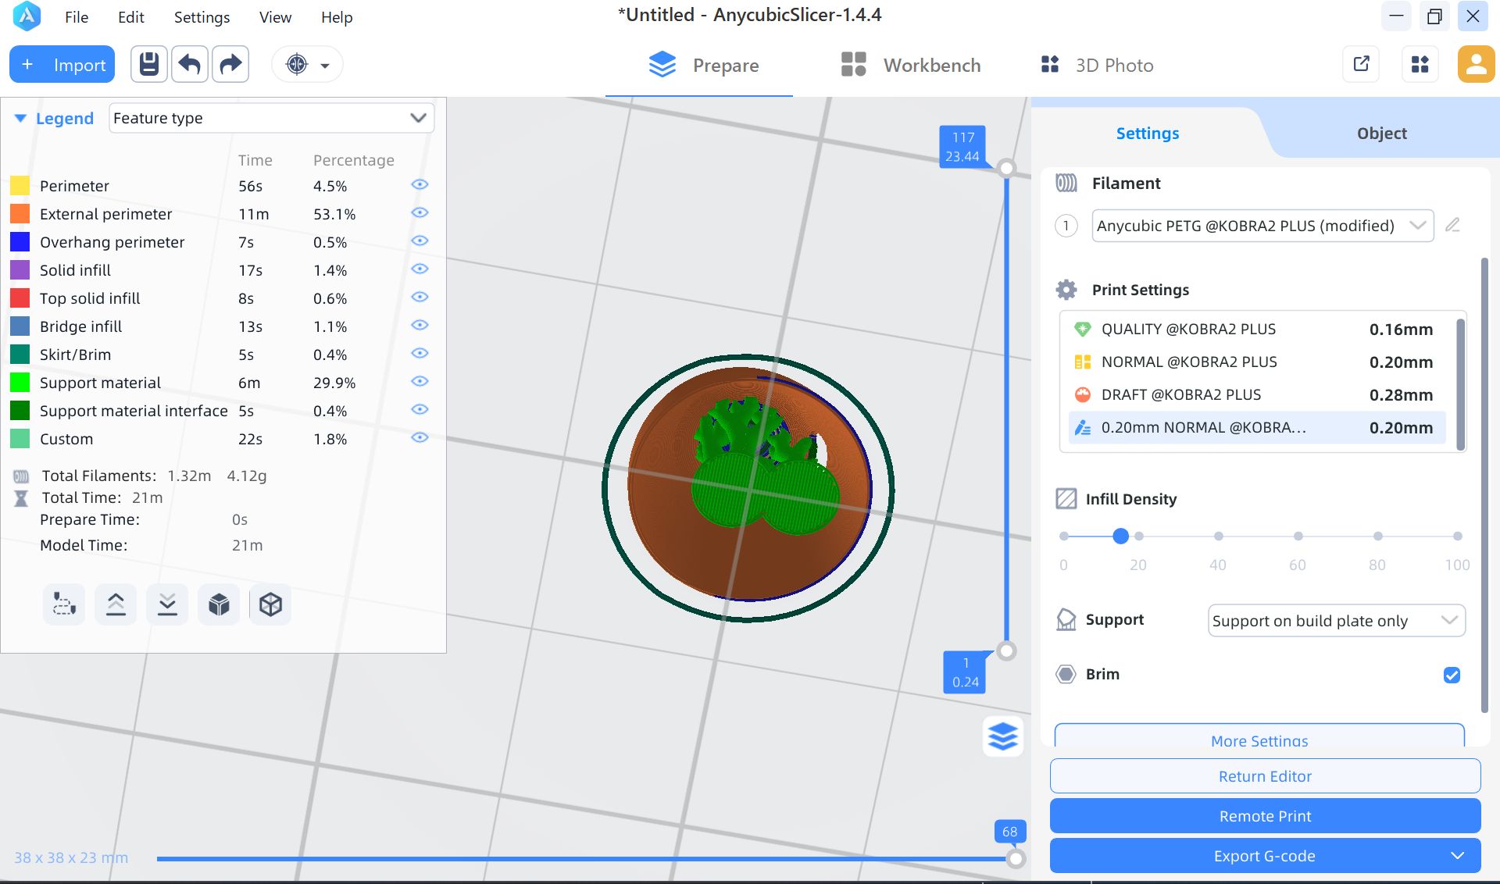Toggle Custom feature visibility eye
This screenshot has width=1500, height=884.
(420, 437)
